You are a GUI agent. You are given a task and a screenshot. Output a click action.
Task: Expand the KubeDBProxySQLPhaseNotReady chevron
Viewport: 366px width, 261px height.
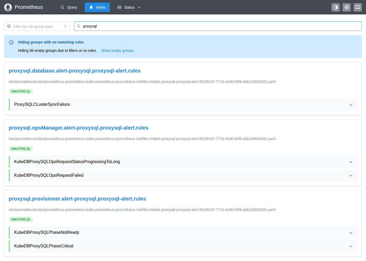(x=351, y=233)
